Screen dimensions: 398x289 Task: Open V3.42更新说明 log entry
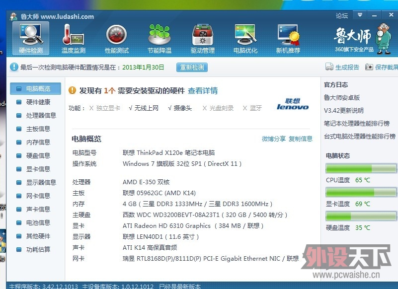[x=344, y=111]
